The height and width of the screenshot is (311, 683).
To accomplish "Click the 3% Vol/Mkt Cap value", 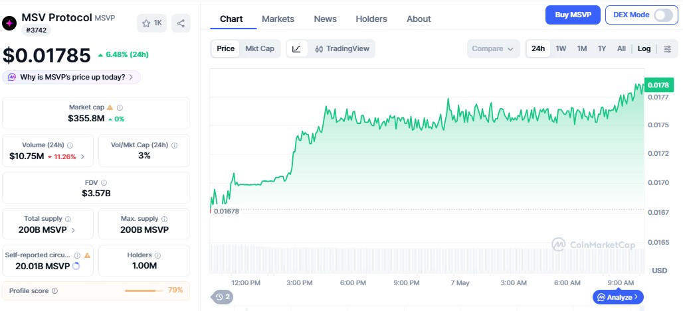I will pyautogui.click(x=145, y=155).
